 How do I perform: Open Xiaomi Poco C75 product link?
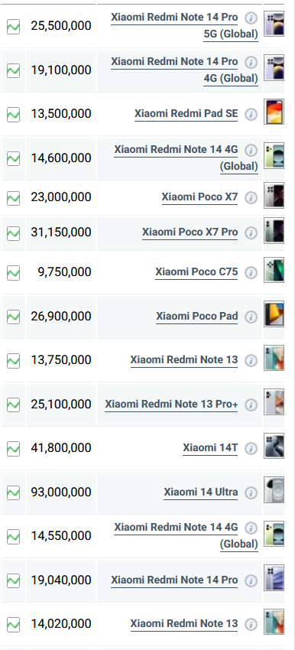(x=196, y=272)
